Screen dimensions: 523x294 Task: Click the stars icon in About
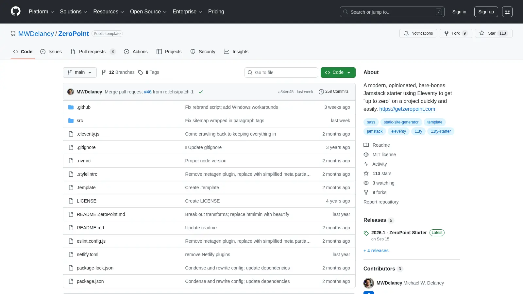(x=366, y=173)
